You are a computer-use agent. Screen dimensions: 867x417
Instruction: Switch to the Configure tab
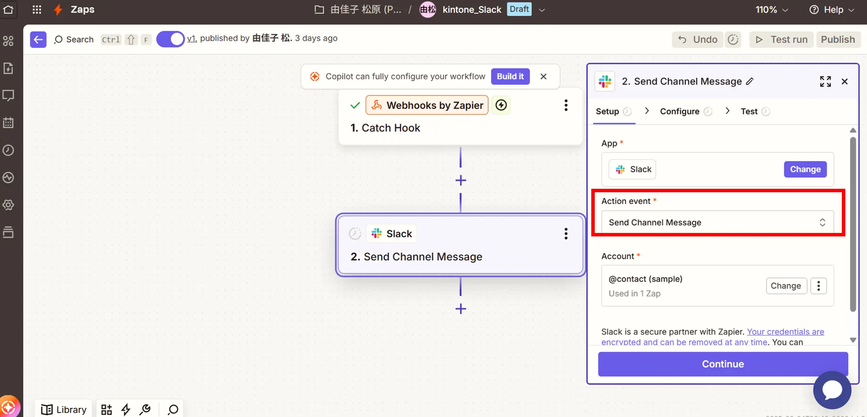[x=679, y=111]
